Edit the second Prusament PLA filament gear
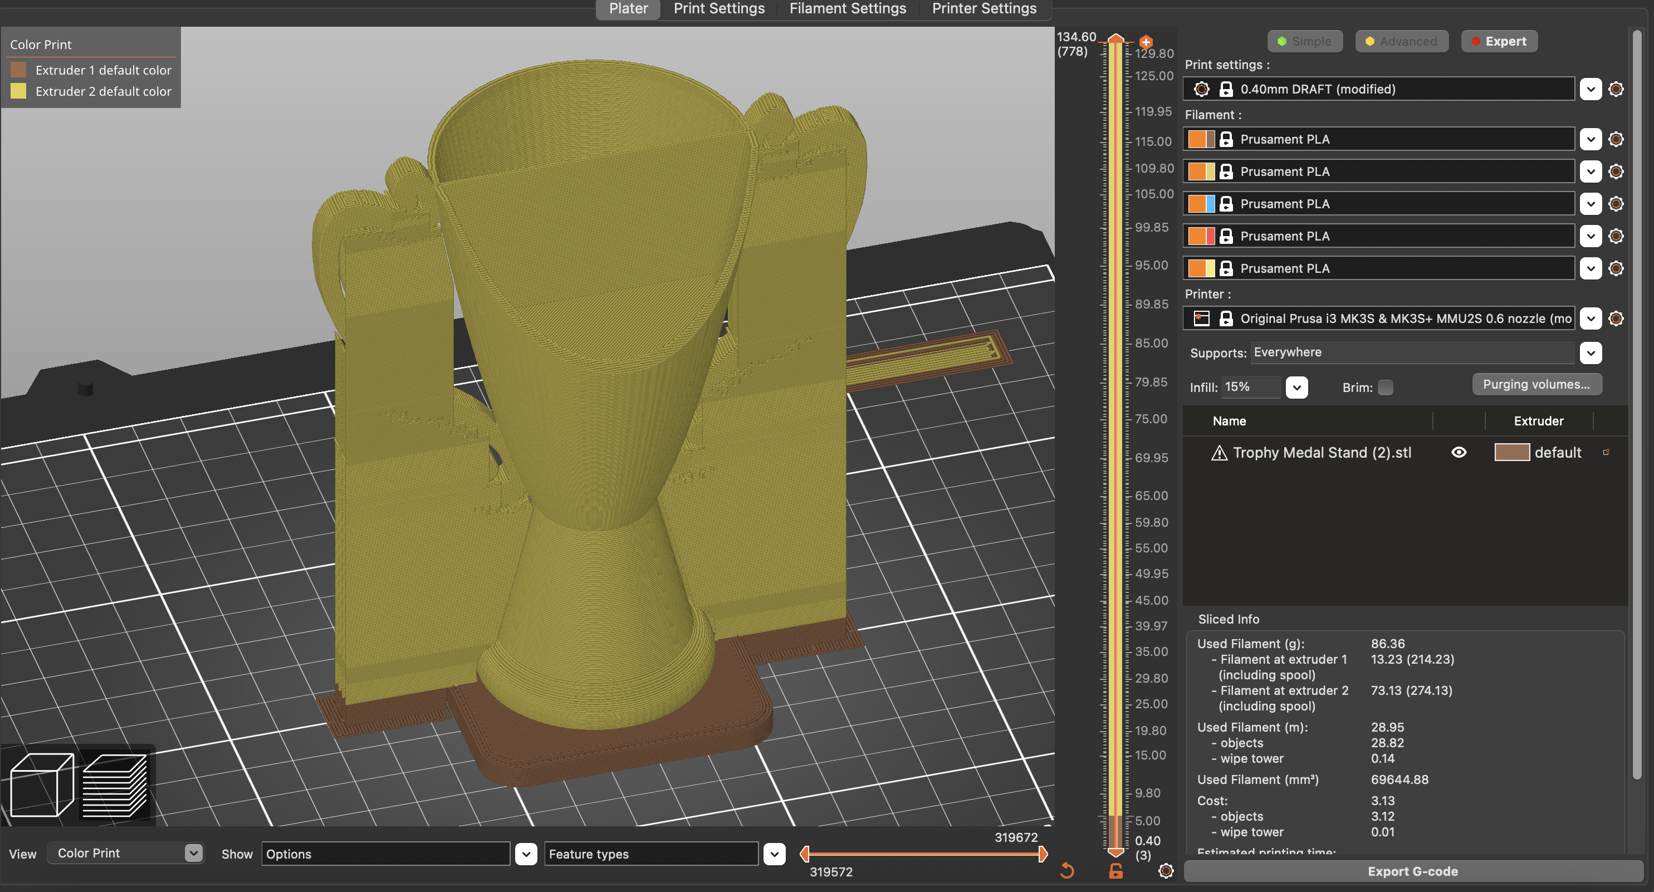The width and height of the screenshot is (1654, 892). (1616, 171)
